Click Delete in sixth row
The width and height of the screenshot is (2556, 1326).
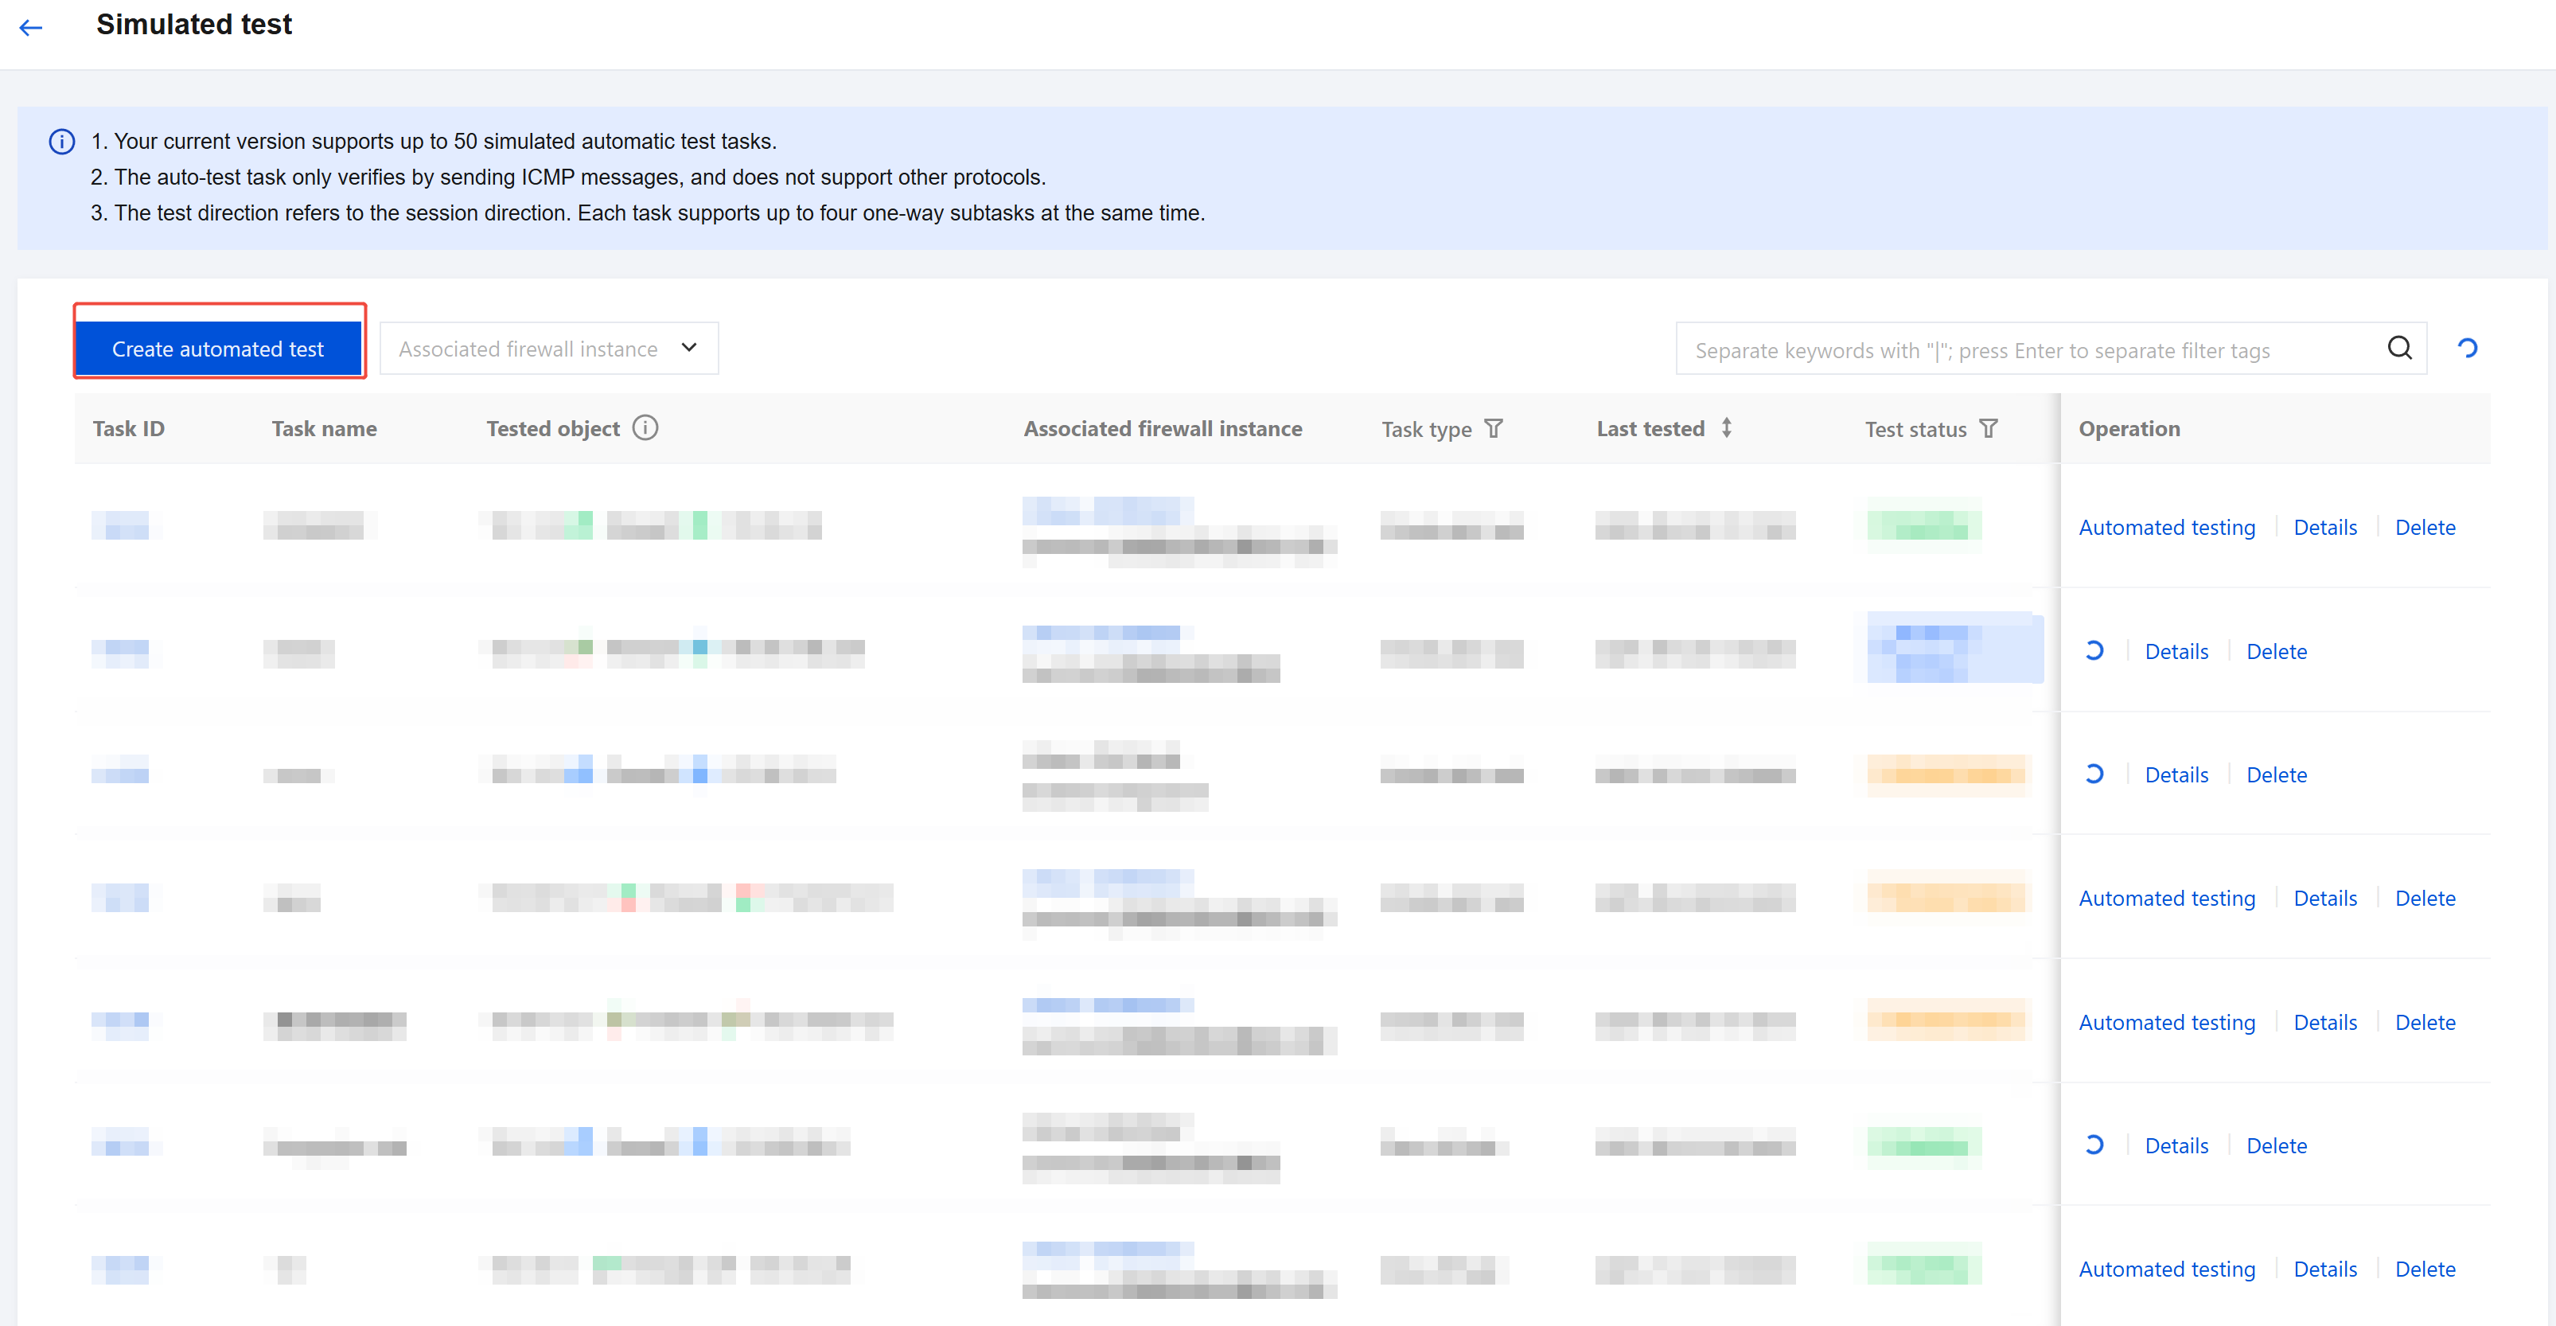pyautogui.click(x=2276, y=1145)
